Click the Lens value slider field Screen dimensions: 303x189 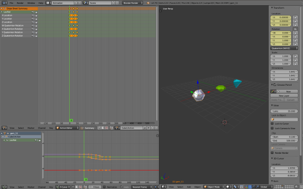pyautogui.click(x=284, y=111)
